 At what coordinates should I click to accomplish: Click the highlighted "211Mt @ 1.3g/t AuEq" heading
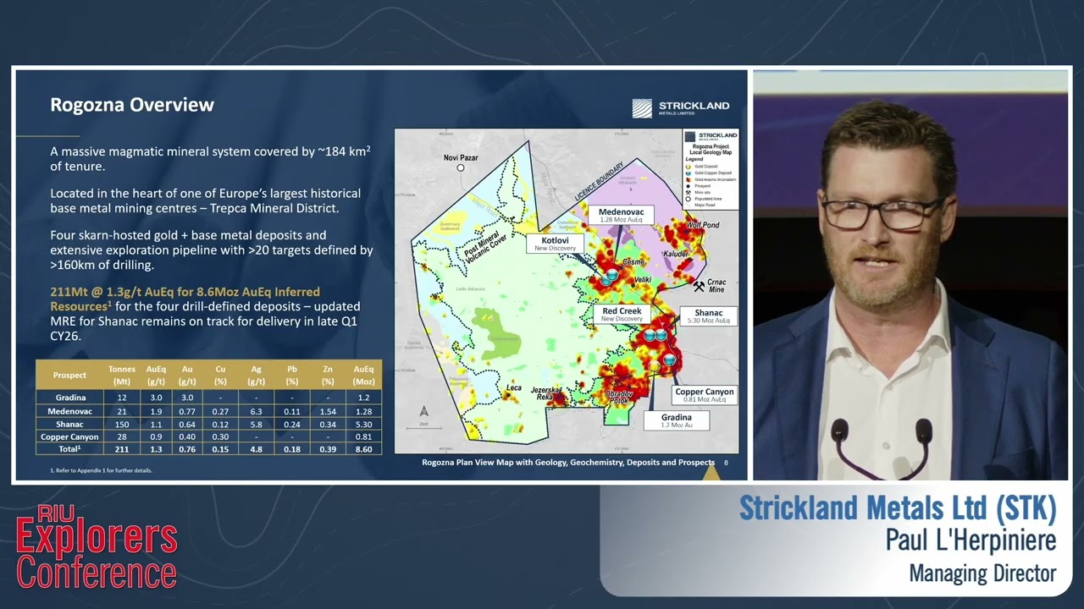(x=185, y=299)
